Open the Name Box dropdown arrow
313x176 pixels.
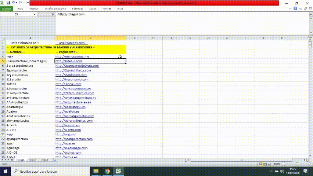(x=34, y=14)
